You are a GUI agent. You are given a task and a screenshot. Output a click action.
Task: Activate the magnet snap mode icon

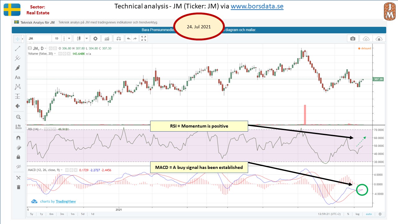pyautogui.click(x=18, y=138)
